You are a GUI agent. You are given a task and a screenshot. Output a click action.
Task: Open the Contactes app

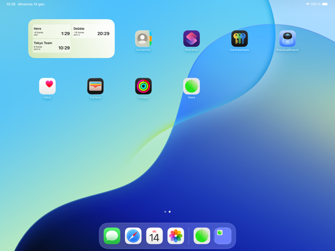(x=143, y=39)
